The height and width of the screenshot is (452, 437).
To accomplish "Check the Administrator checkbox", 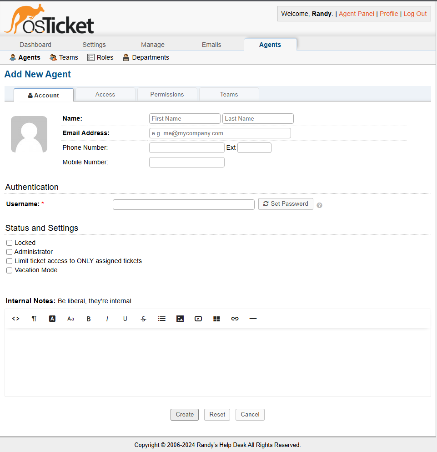I will click(x=9, y=252).
